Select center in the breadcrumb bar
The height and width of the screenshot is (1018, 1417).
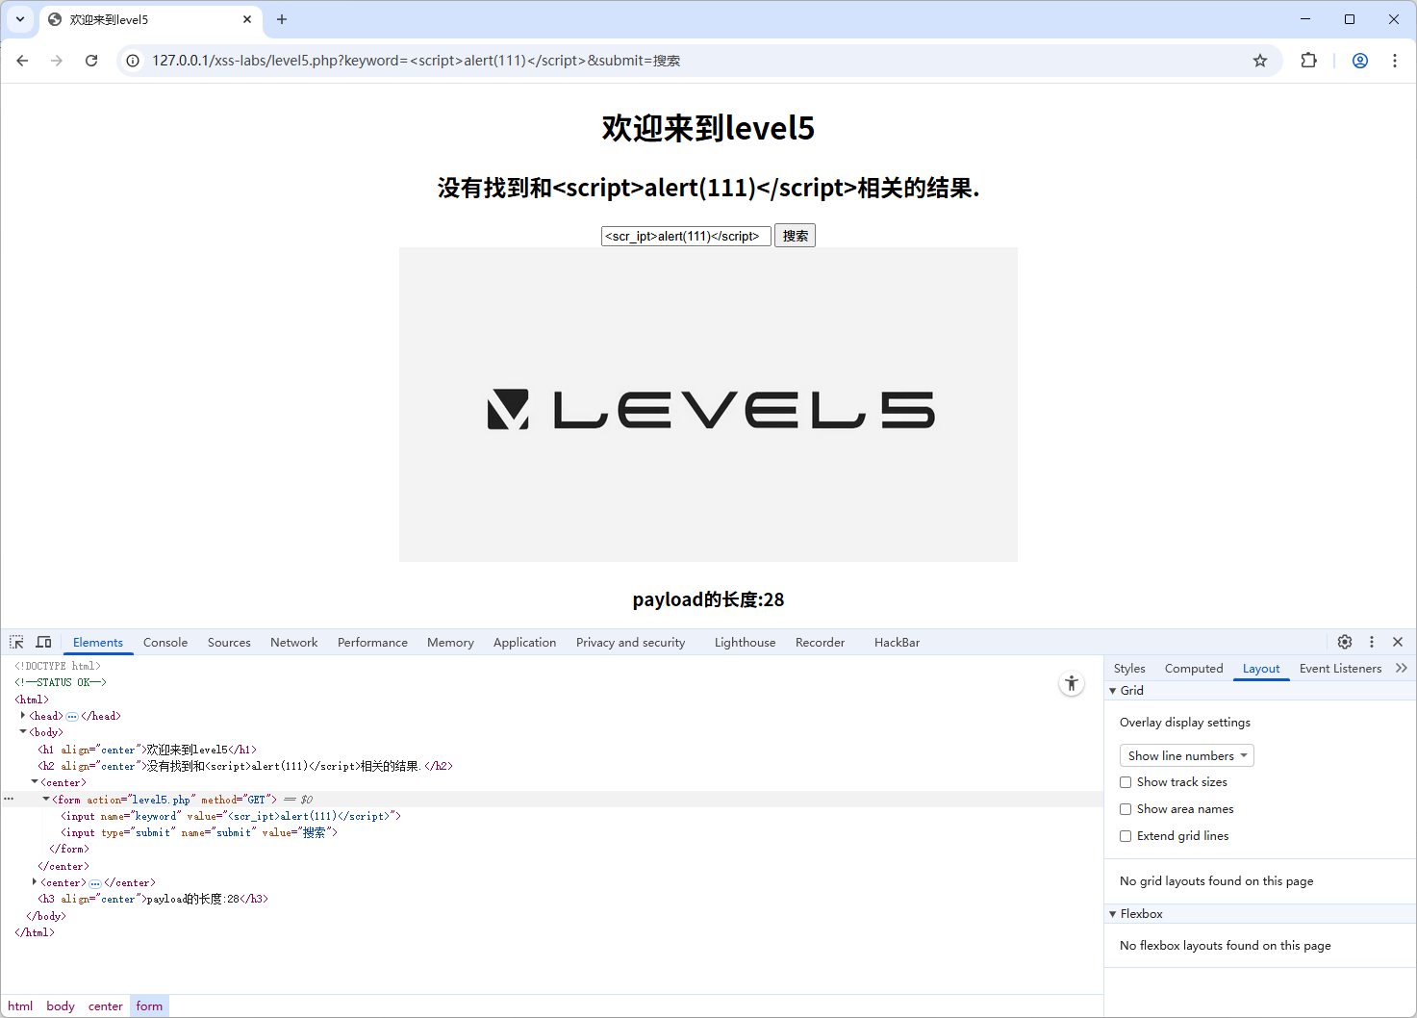[106, 1006]
